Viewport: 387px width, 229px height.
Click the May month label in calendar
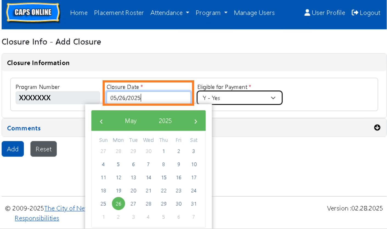131,121
